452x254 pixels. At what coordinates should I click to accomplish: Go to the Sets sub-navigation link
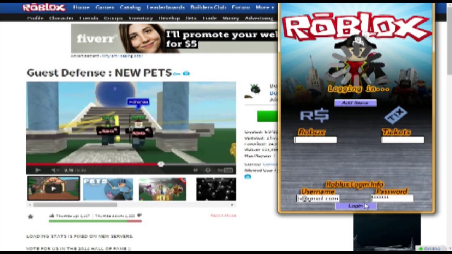(191, 18)
